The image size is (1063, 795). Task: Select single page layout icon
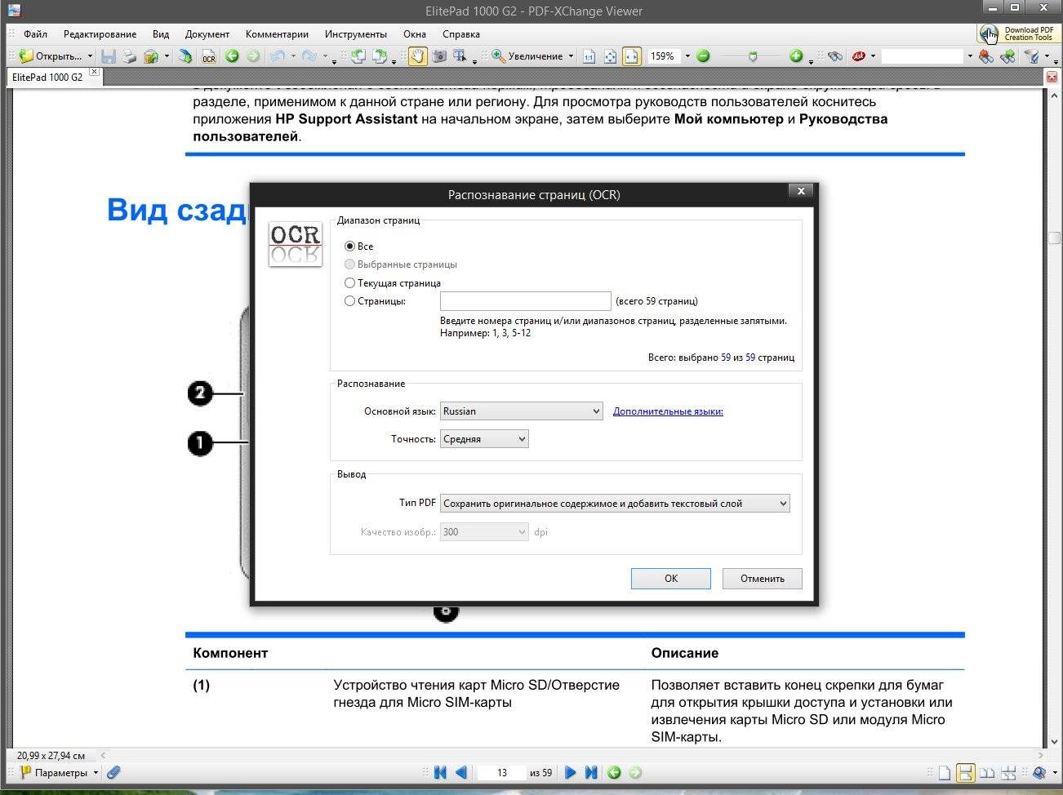[944, 772]
